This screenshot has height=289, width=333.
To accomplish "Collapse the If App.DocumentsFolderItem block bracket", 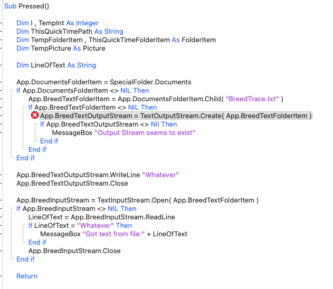I will point(12,91).
